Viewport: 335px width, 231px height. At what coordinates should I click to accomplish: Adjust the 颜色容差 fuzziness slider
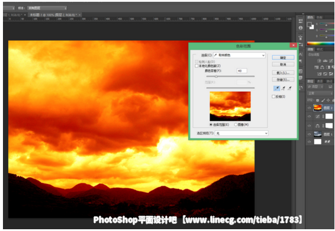pos(216,76)
